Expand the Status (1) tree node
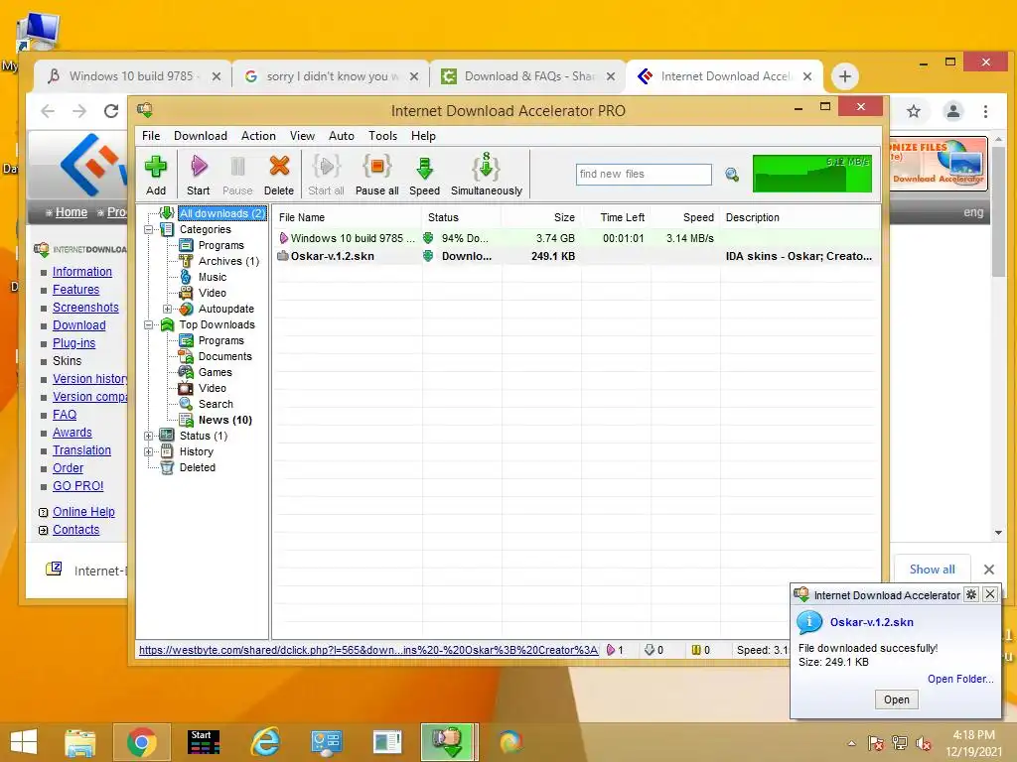The image size is (1017, 762). pyautogui.click(x=149, y=436)
